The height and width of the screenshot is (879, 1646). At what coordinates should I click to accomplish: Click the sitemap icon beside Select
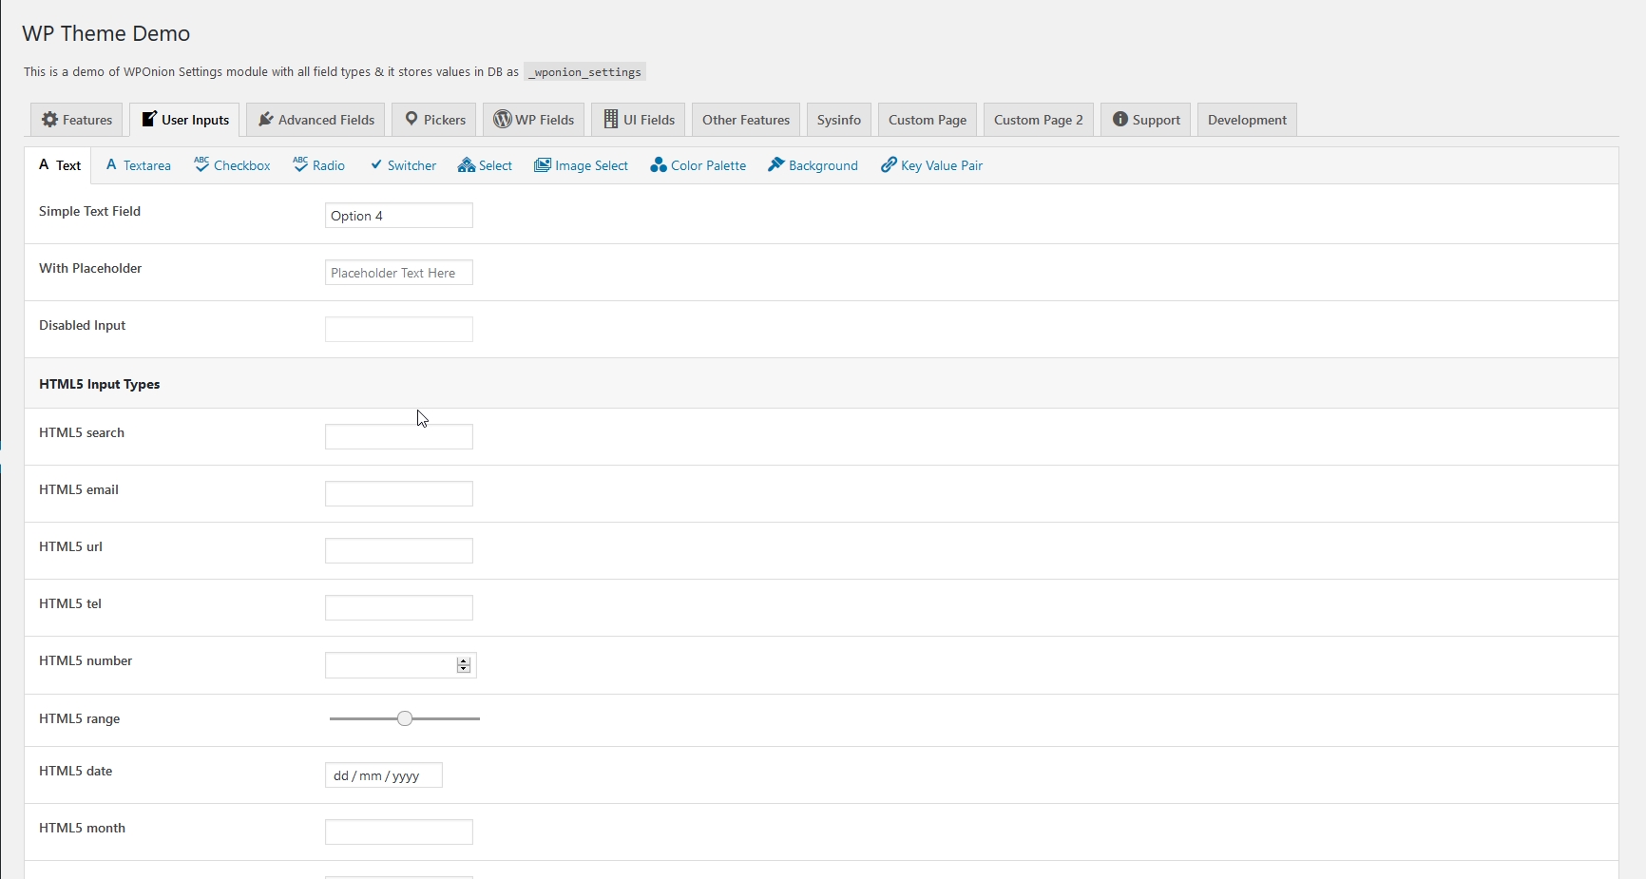click(467, 165)
